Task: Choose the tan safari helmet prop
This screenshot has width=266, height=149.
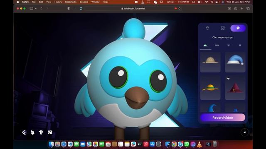Action: (210, 62)
